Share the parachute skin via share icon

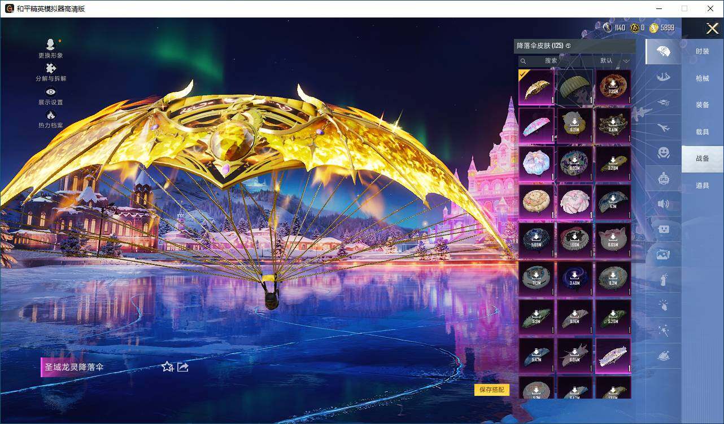pyautogui.click(x=183, y=367)
